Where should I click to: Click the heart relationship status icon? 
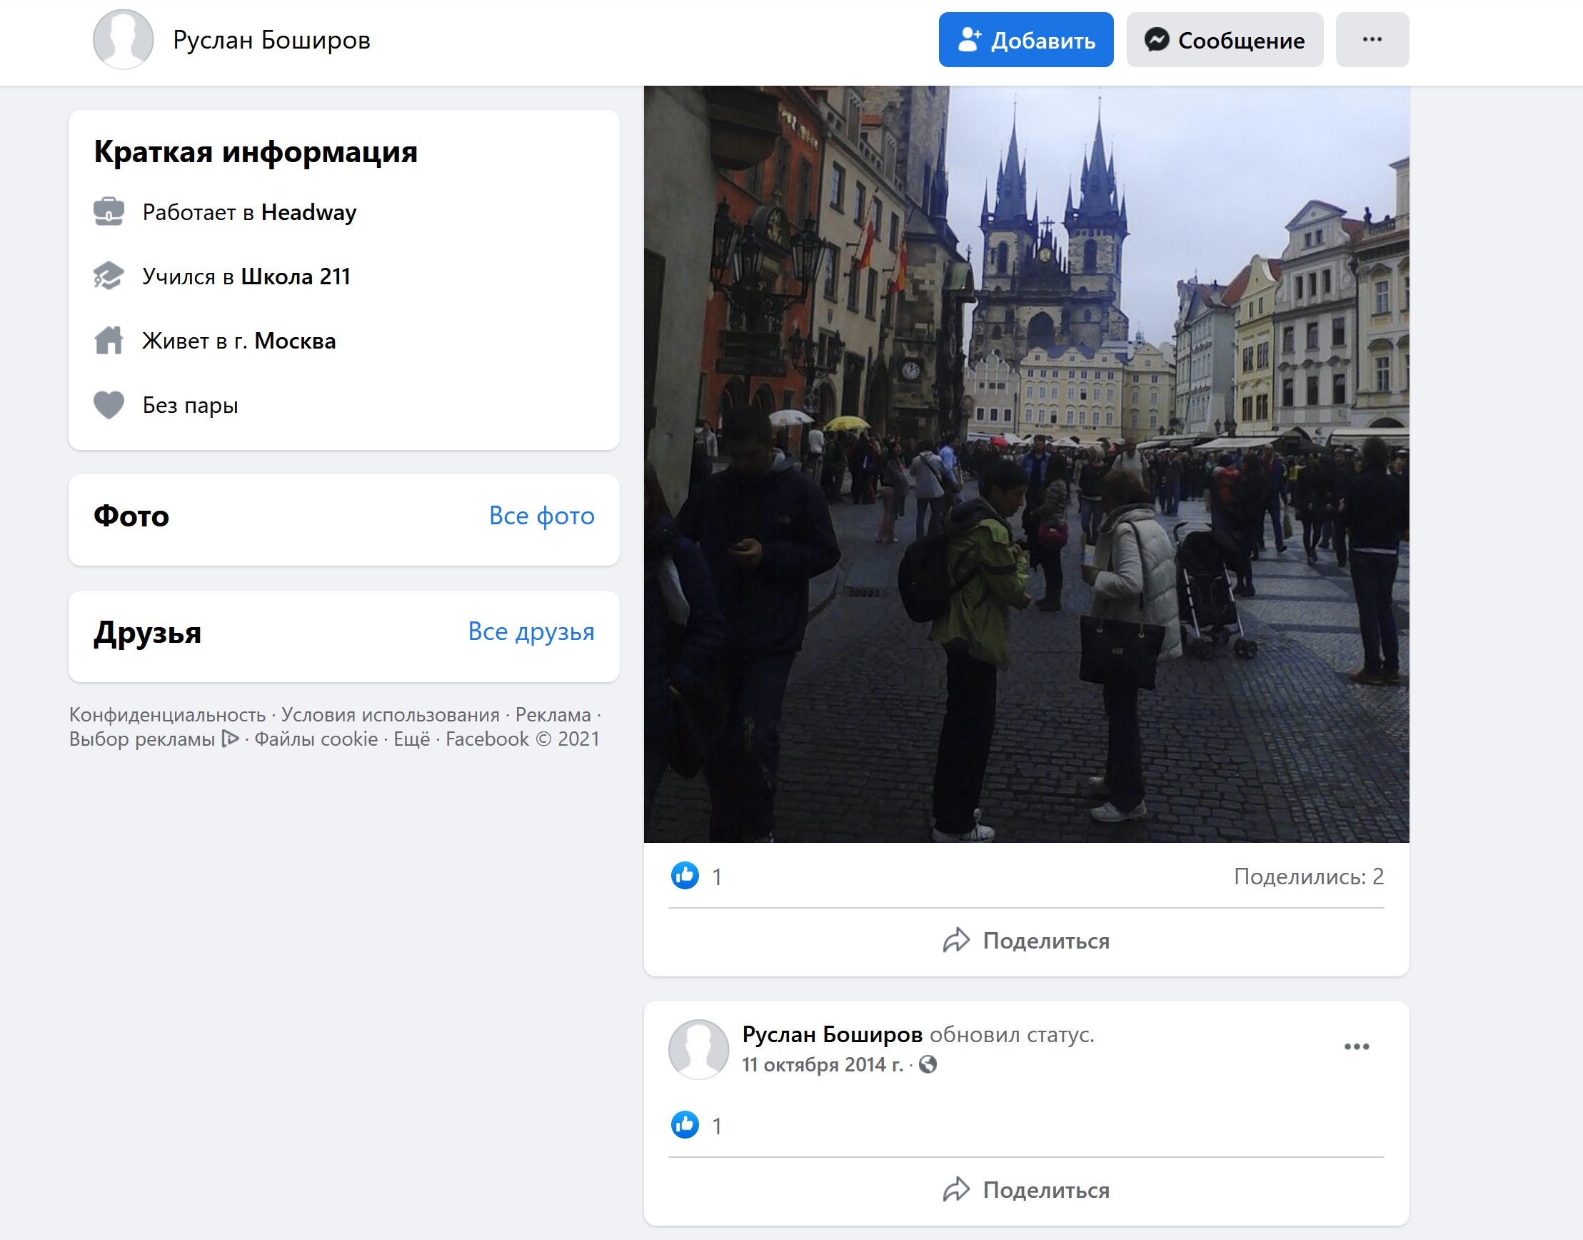(109, 404)
